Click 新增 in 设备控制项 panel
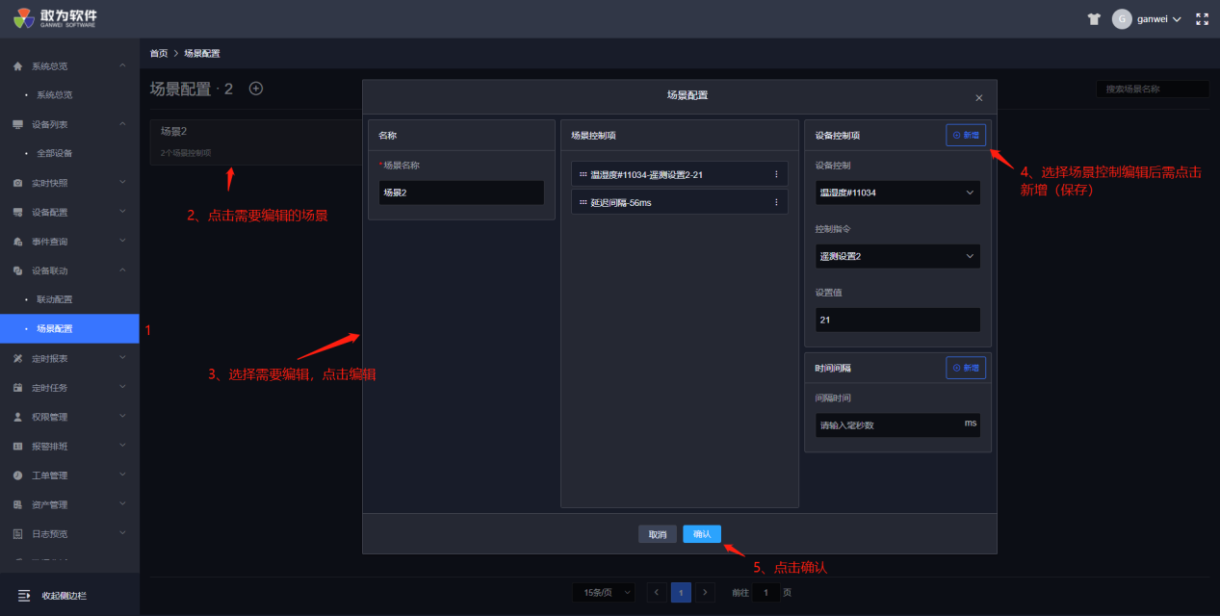 [x=966, y=135]
